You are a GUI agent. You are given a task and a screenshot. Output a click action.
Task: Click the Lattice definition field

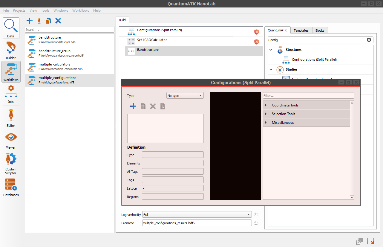173,188
